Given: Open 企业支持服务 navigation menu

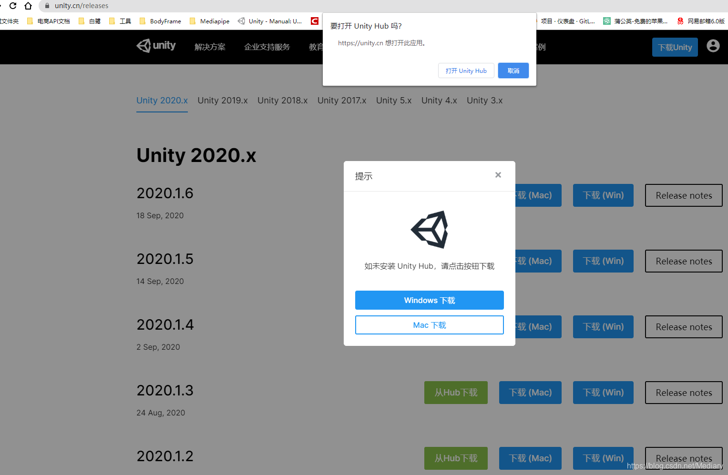Looking at the screenshot, I should click(x=267, y=47).
